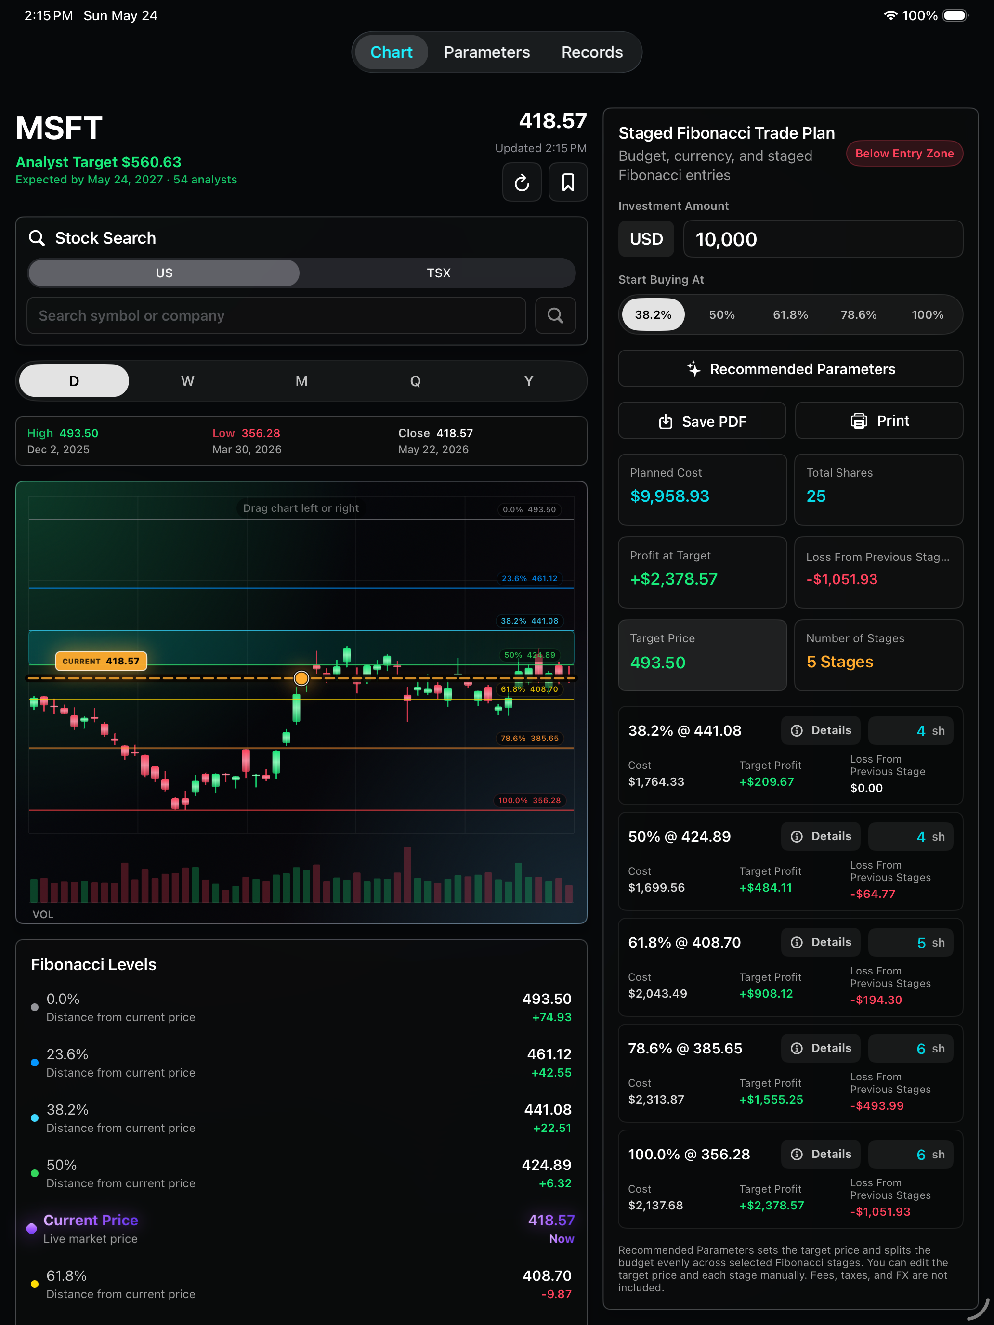Tap the Wi-Fi status icon
994x1325 pixels.
[x=890, y=15]
